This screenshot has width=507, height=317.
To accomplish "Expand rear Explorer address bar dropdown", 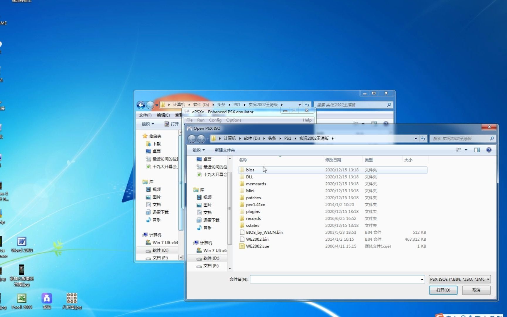I will click(300, 105).
